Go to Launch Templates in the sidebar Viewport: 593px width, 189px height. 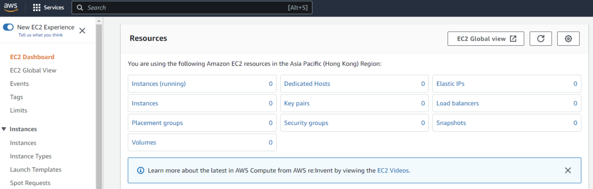click(x=36, y=170)
